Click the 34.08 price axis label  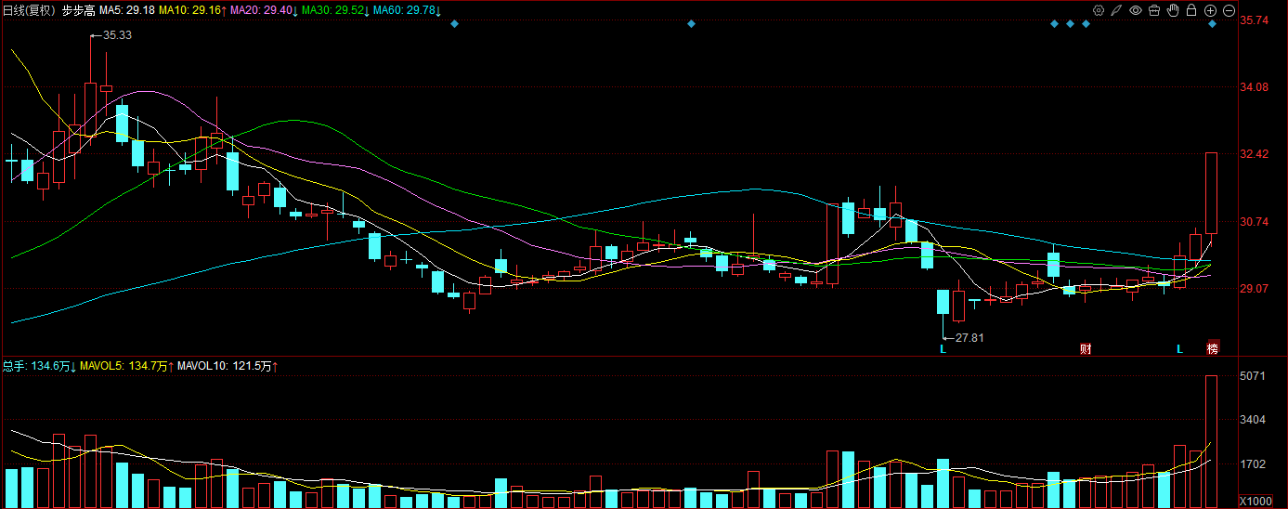tap(1255, 87)
